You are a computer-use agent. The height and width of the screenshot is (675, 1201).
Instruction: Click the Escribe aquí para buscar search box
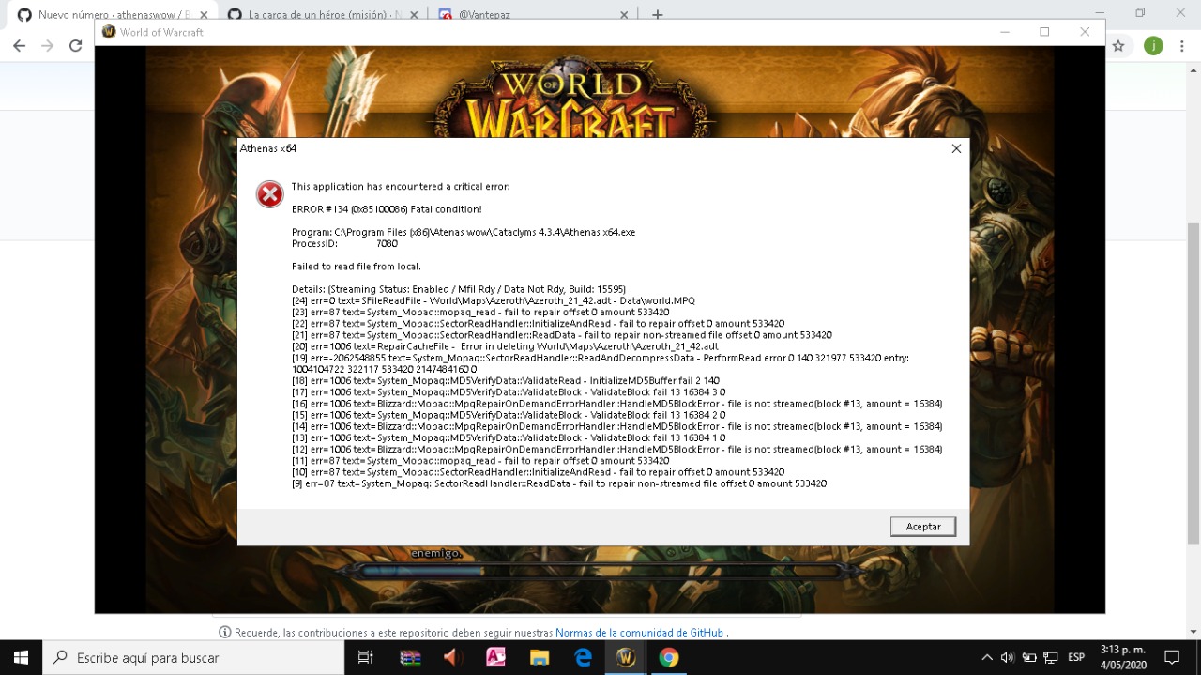point(150,657)
